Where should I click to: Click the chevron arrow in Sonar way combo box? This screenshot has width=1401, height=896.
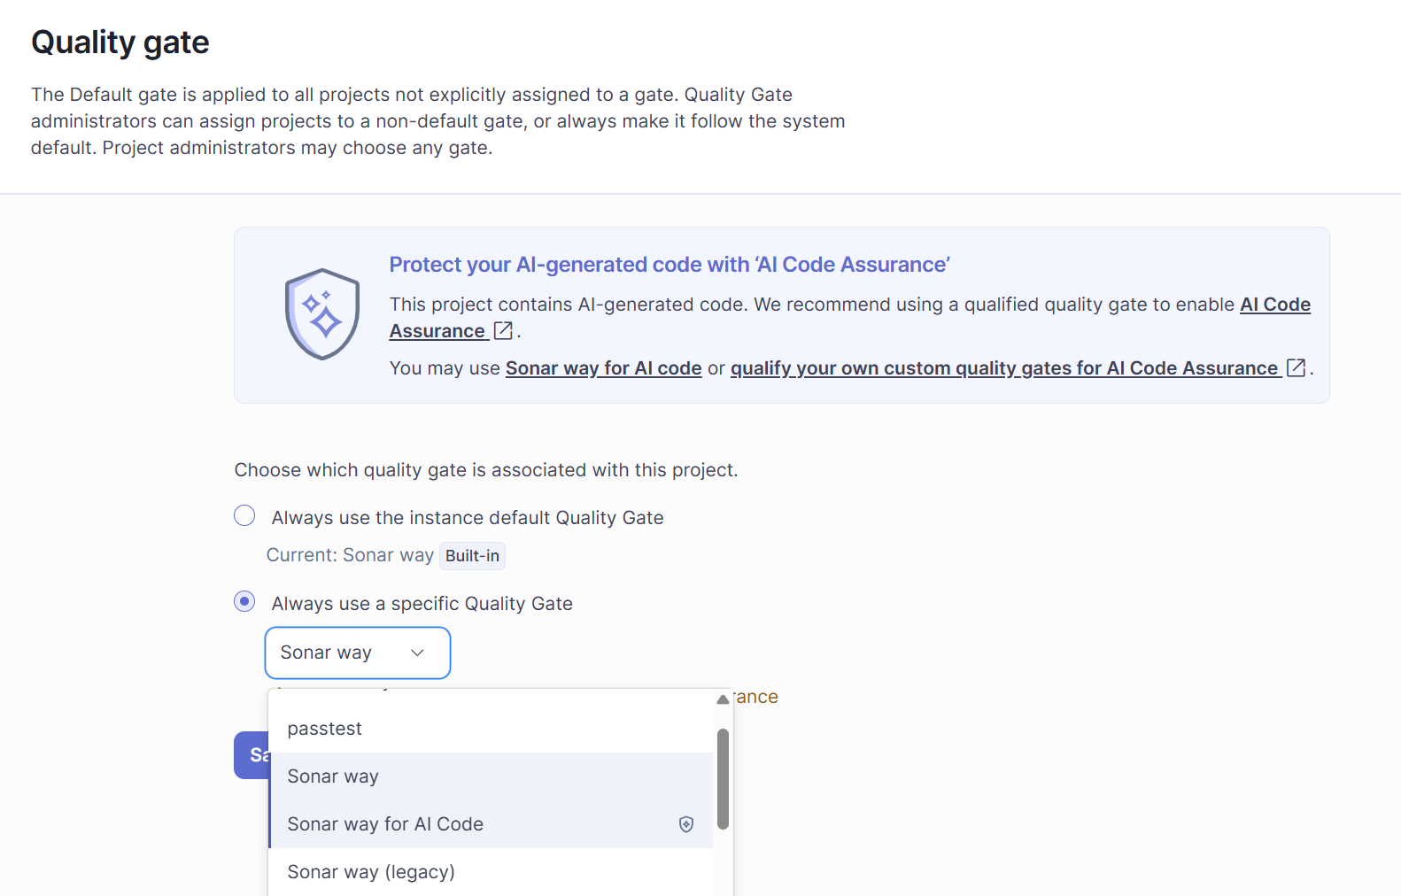click(417, 653)
